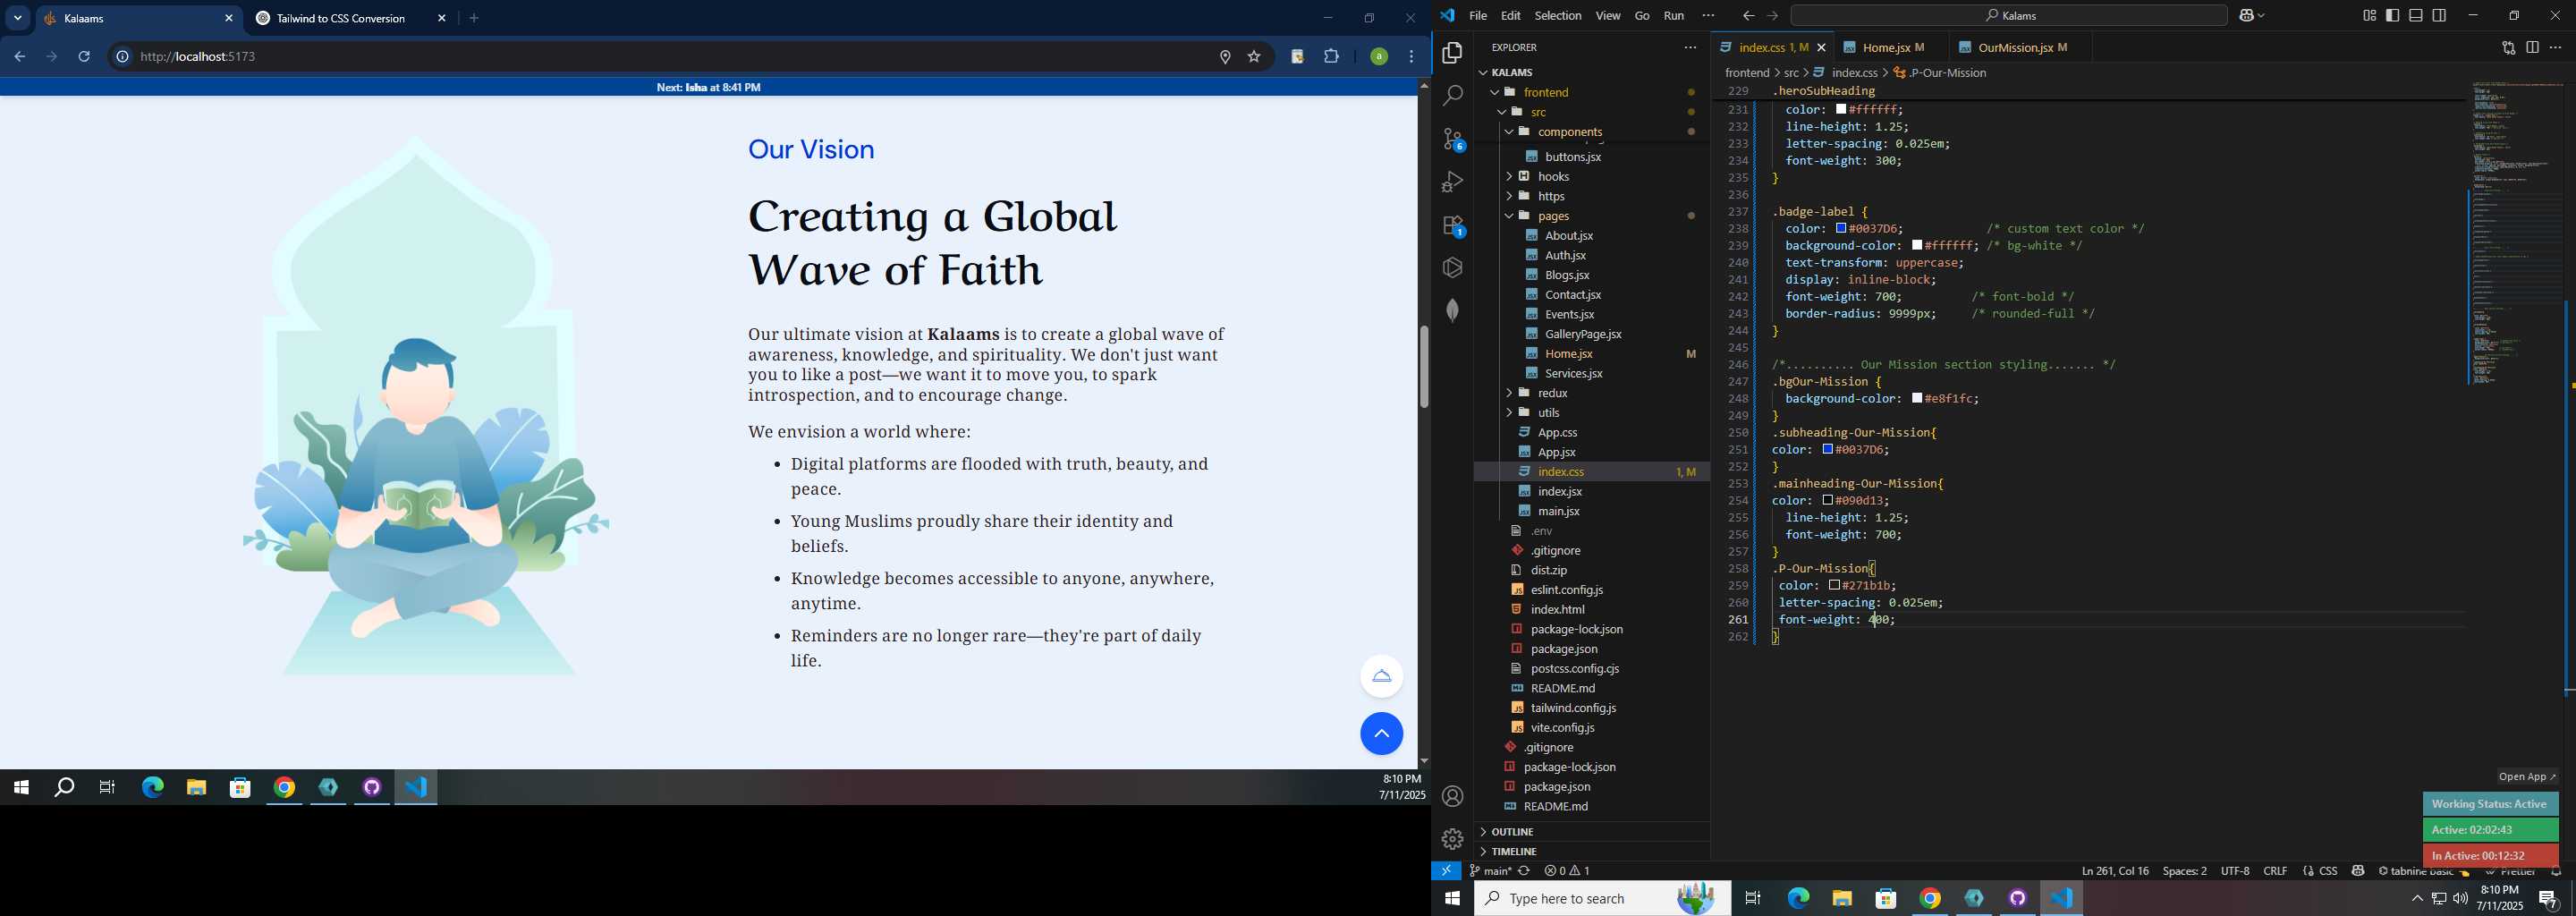Bookmark this page with the Chrome star icon
This screenshot has height=916, width=2576.
point(1254,57)
